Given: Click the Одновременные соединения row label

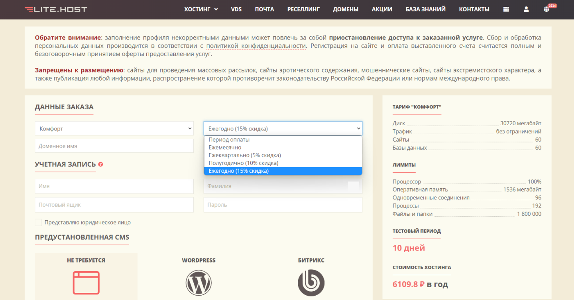Looking at the screenshot, I should (x=431, y=197).
